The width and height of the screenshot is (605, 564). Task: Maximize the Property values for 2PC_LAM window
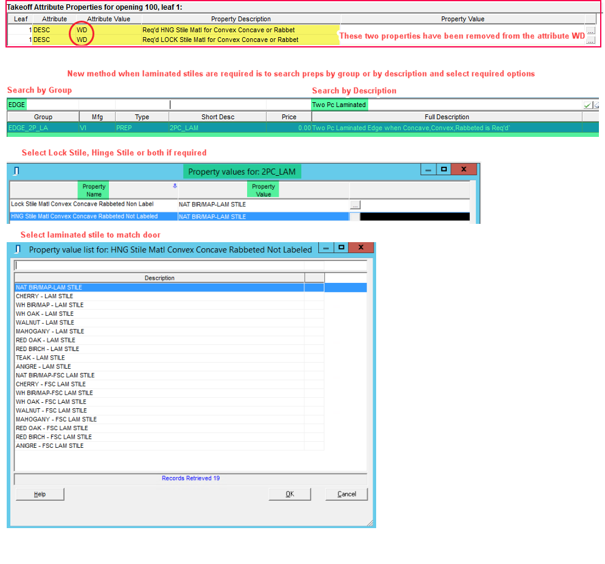tap(444, 170)
